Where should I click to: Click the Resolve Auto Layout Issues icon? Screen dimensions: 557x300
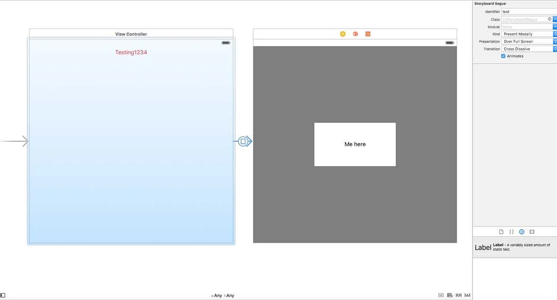point(467,295)
